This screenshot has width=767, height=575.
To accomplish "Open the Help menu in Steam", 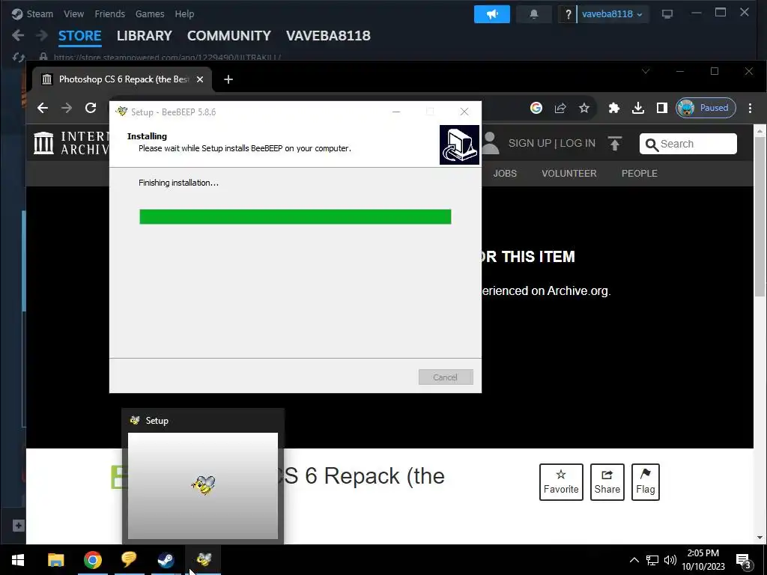I will click(184, 13).
